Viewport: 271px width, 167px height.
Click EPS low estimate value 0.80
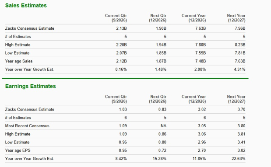point(162,142)
